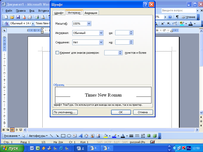203x152 pixels.
Task: Click the kerning points size field
Action: pyautogui.click(x=111, y=53)
